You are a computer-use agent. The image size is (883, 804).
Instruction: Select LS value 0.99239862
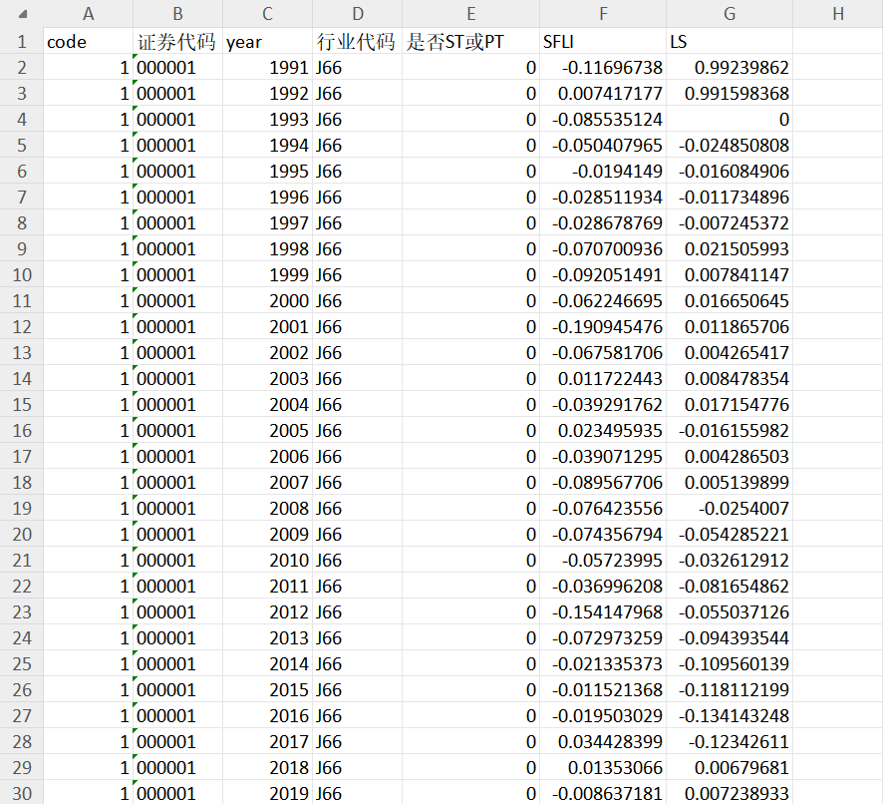click(x=730, y=68)
